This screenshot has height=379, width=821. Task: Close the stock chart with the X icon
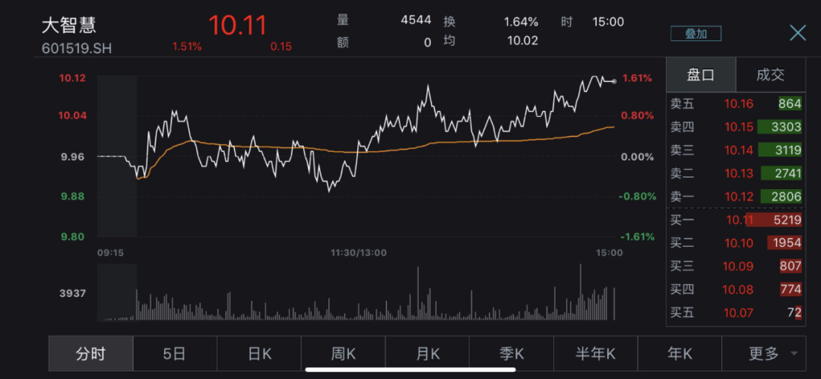(797, 33)
